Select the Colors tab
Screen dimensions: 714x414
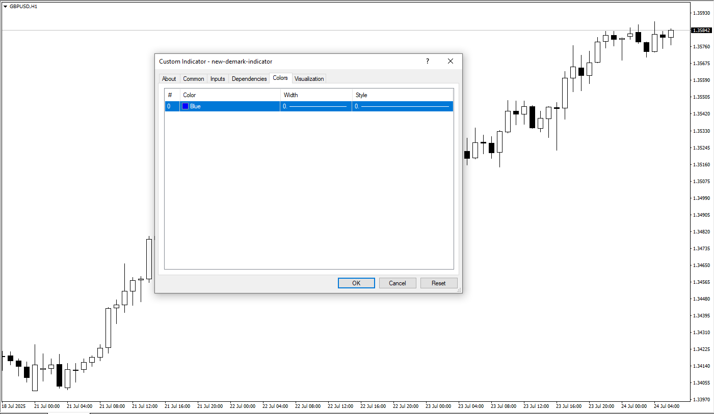(280, 78)
